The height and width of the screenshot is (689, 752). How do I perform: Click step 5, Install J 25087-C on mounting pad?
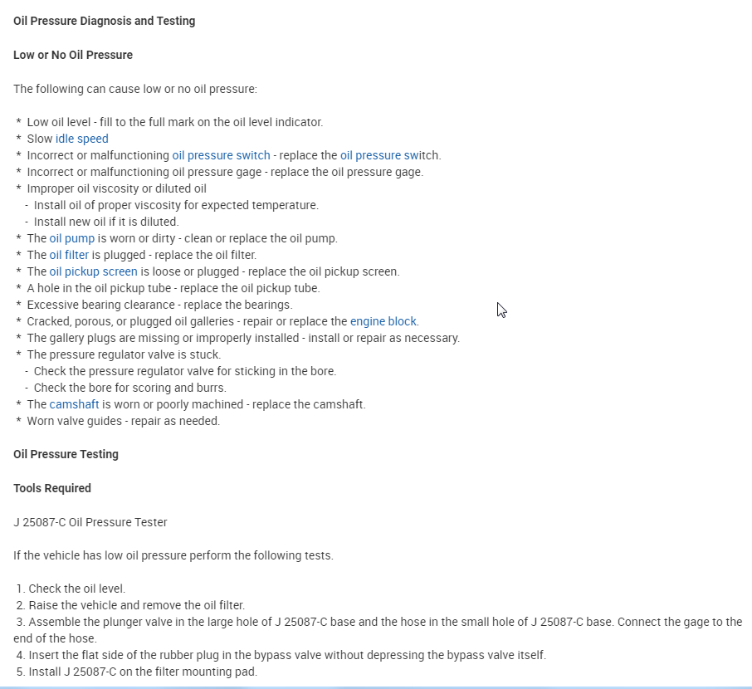143,672
